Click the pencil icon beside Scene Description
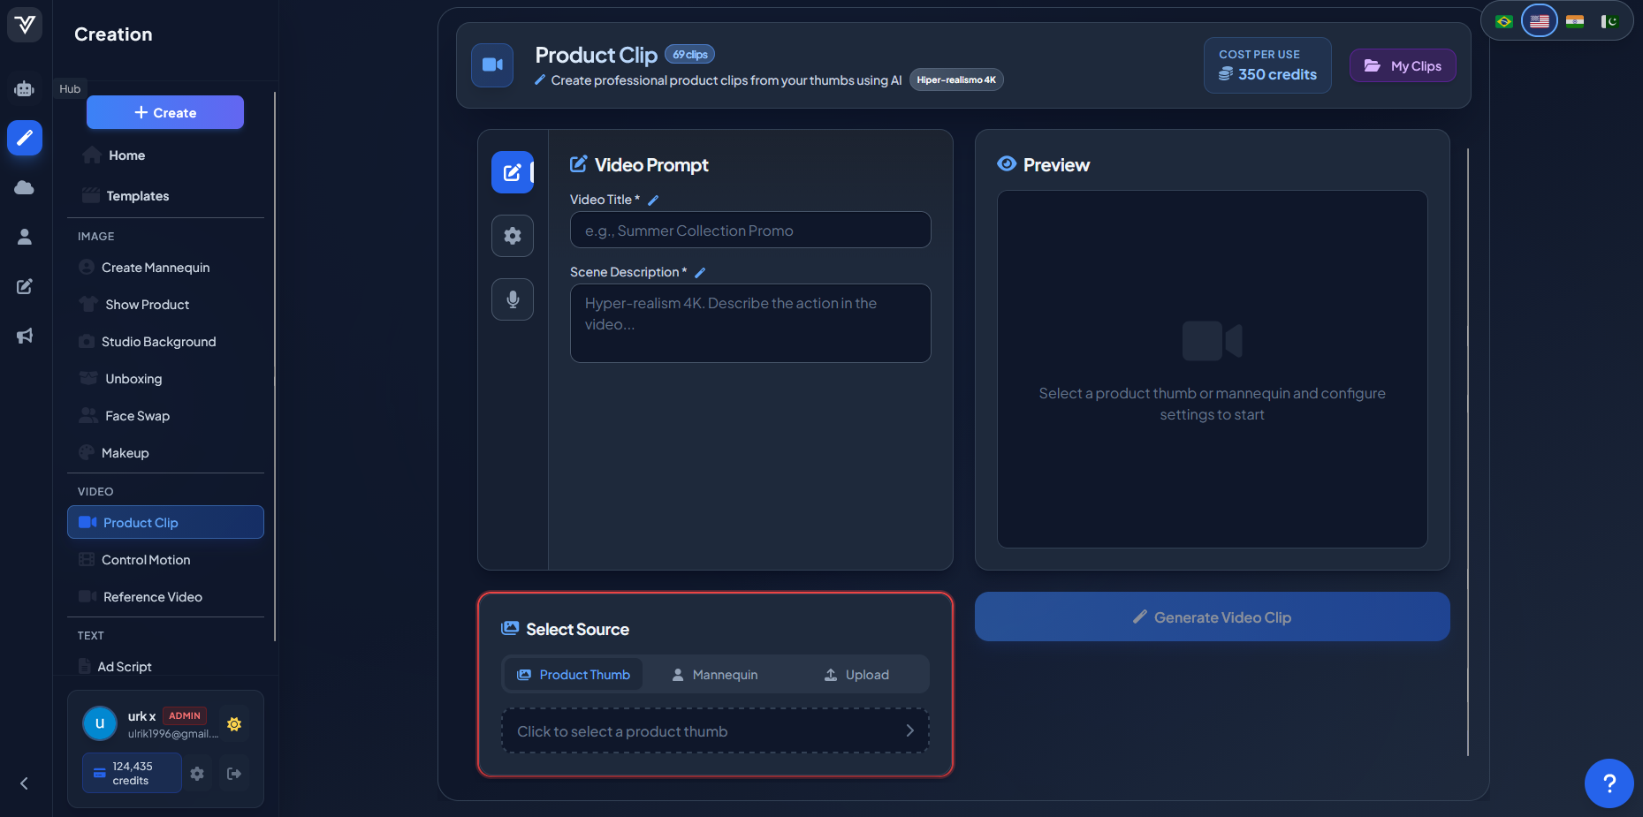The width and height of the screenshot is (1643, 817). tap(700, 273)
